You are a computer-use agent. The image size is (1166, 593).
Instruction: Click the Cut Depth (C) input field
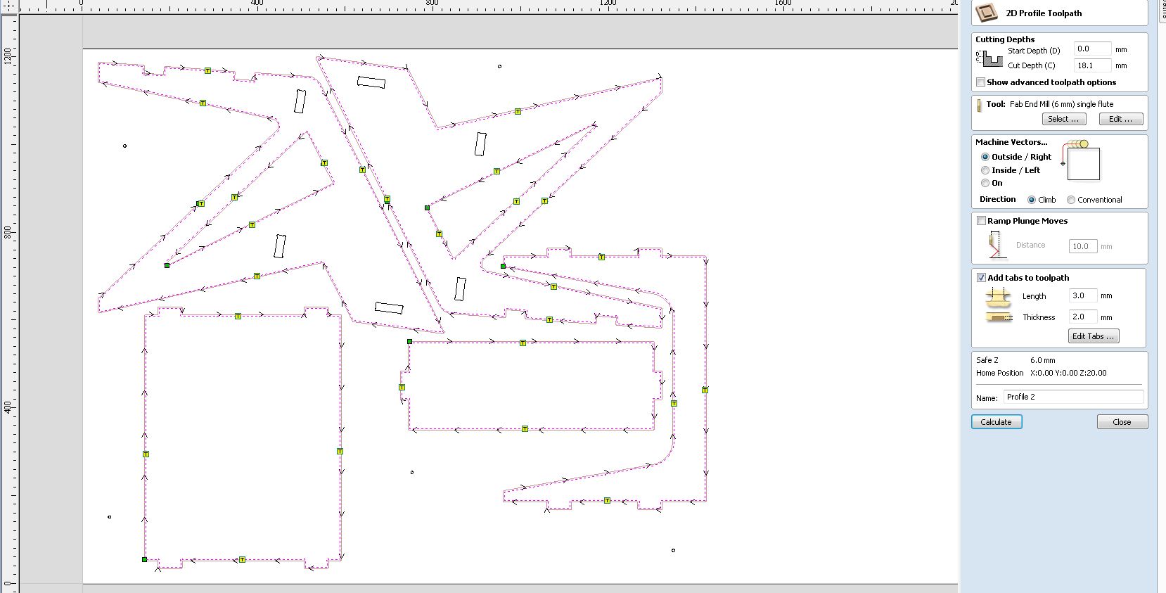[x=1092, y=65]
